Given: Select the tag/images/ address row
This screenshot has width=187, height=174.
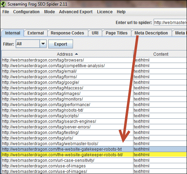Looking at the screenshot, I should (67, 94).
